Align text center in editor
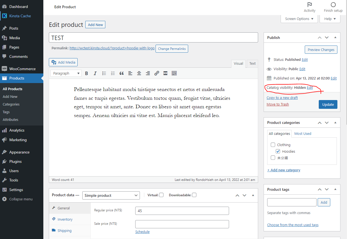347x239 pixels. click(x=139, y=73)
